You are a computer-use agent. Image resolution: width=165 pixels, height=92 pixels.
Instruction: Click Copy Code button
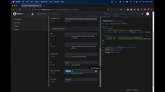pyautogui.click(x=119, y=21)
